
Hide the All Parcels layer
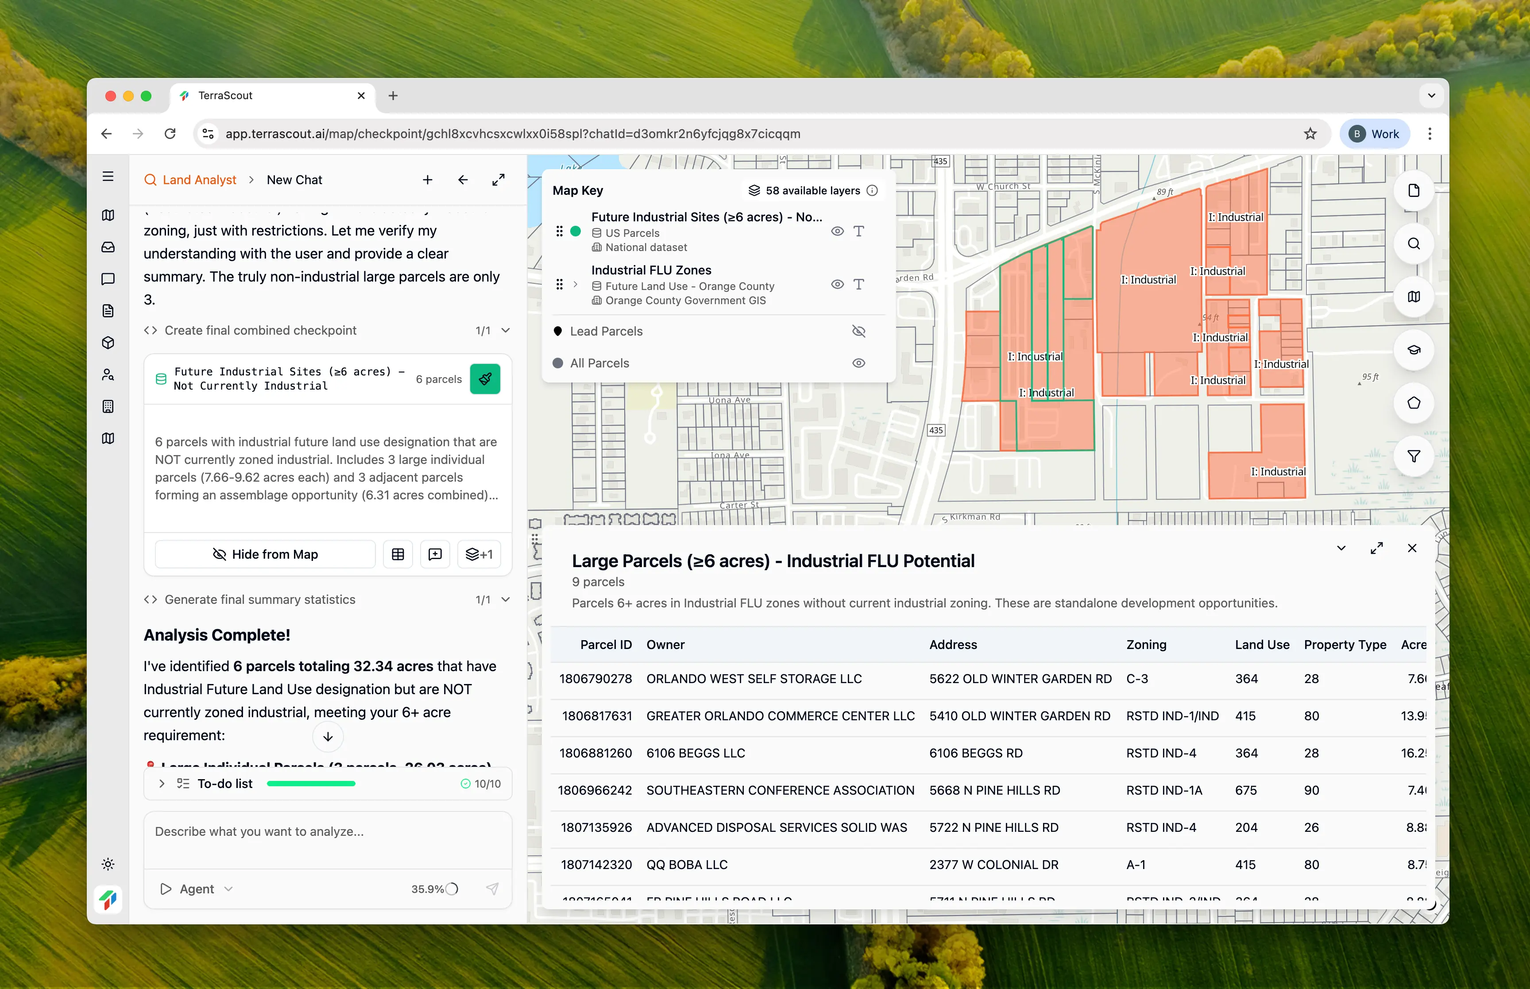(x=858, y=363)
